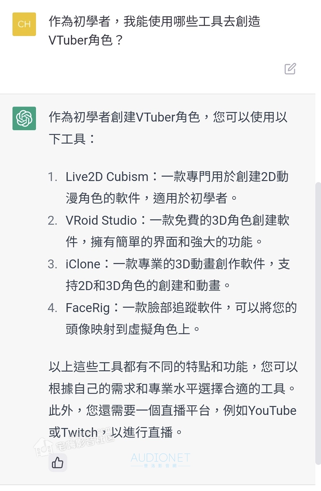The height and width of the screenshot is (491, 321).
Task: Click VTuber角色 in the user's question
Action: (85, 40)
